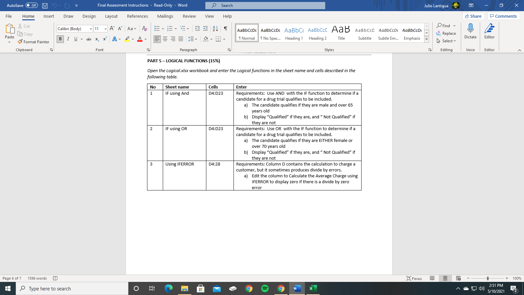Show paragraph marks with the pilcrow icon
Screen dimensions: 524x295
225,29
